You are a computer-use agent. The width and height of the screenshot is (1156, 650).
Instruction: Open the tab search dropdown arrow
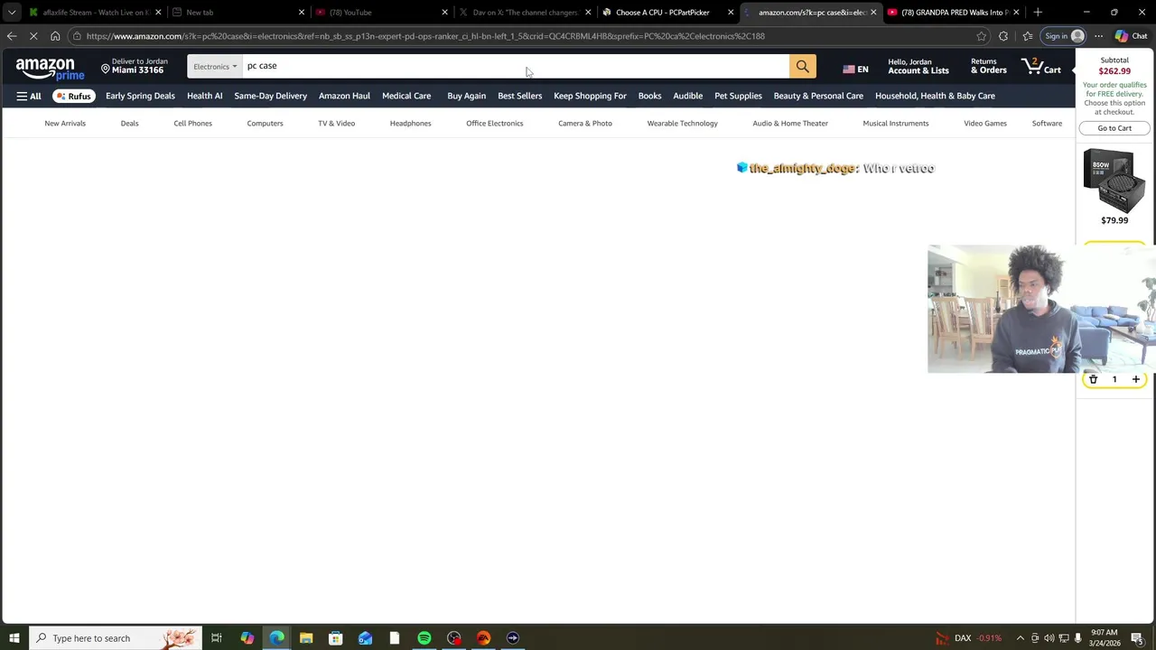pyautogui.click(x=11, y=13)
